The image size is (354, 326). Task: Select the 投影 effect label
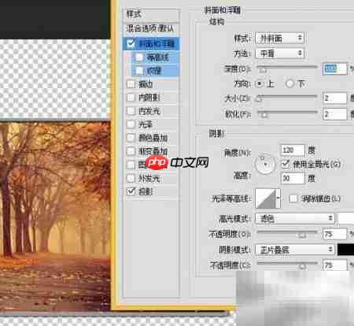coord(146,192)
